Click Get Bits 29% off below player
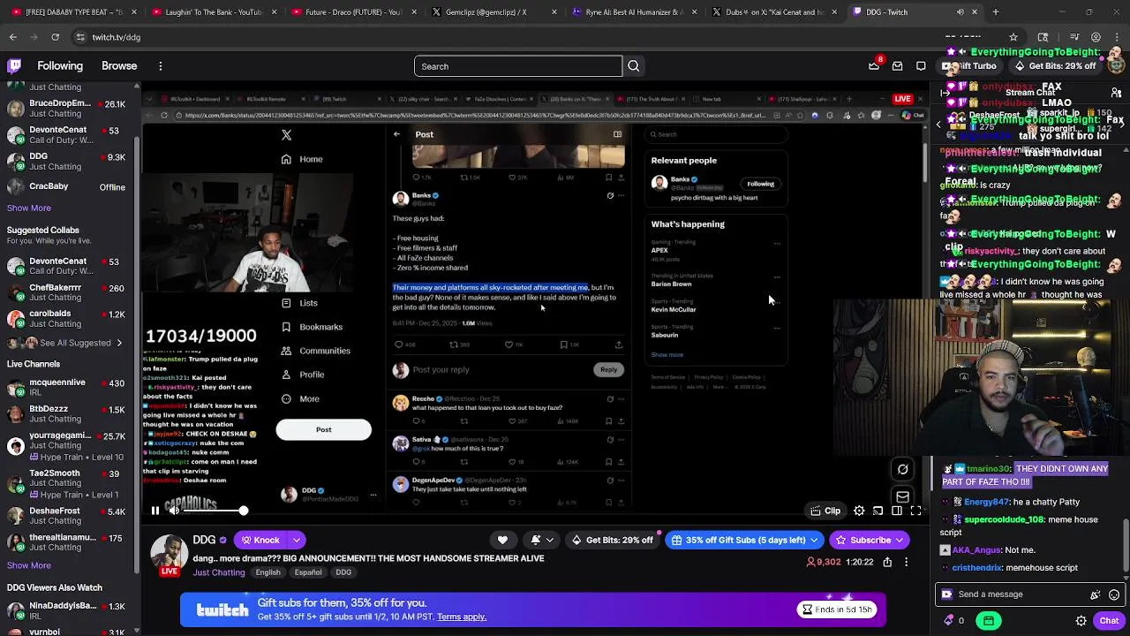The image size is (1130, 636). point(612,540)
